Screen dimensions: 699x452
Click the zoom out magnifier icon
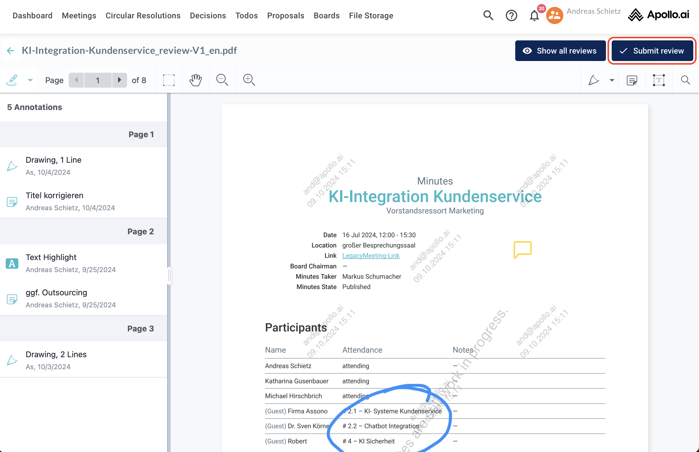tap(222, 80)
